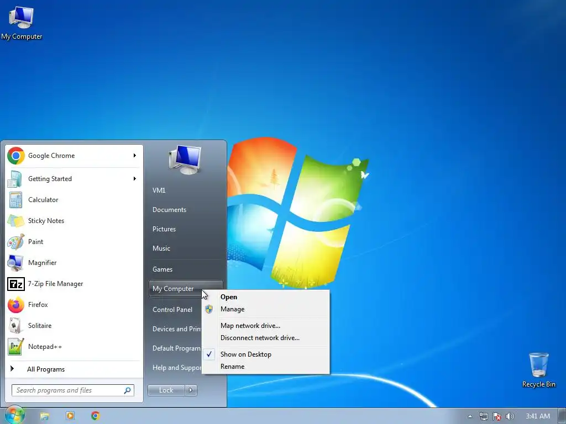Open Devices and Printers link
The height and width of the screenshot is (424, 566).
click(x=177, y=329)
